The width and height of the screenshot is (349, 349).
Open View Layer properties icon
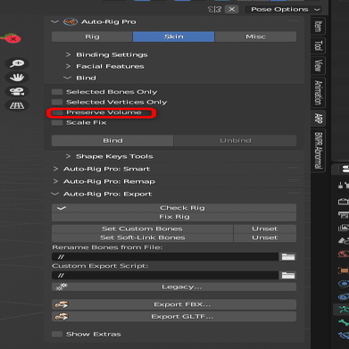pyautogui.click(x=344, y=228)
